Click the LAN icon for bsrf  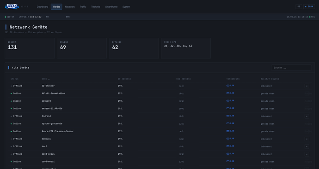(x=228, y=146)
